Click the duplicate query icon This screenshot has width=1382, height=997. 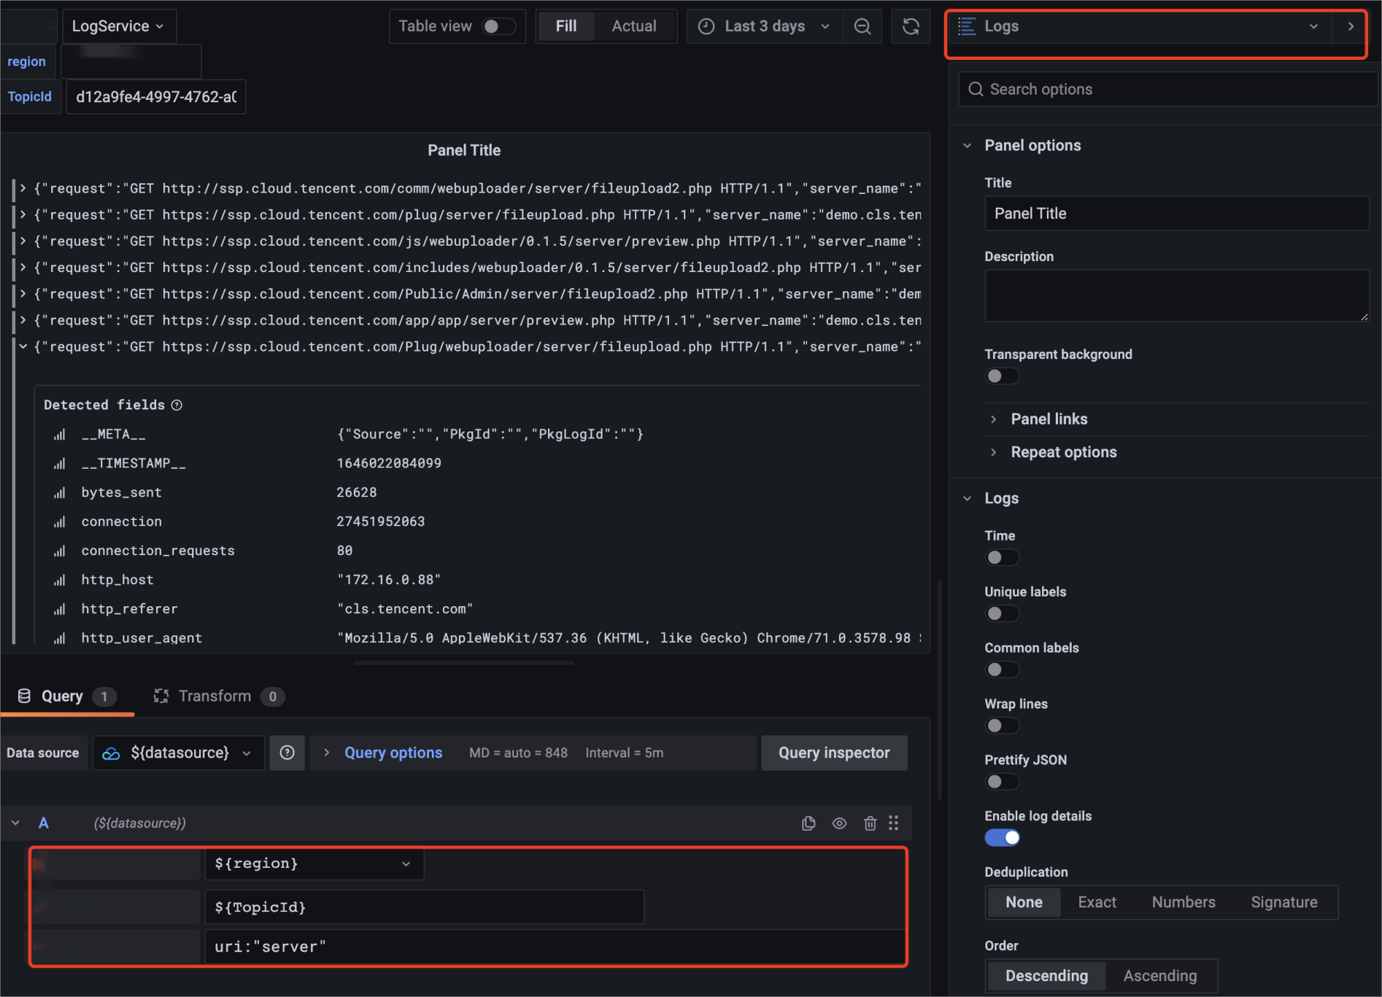(808, 823)
